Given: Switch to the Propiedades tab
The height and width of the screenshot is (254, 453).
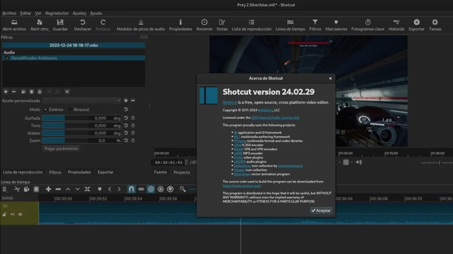Looking at the screenshot, I should (79, 172).
